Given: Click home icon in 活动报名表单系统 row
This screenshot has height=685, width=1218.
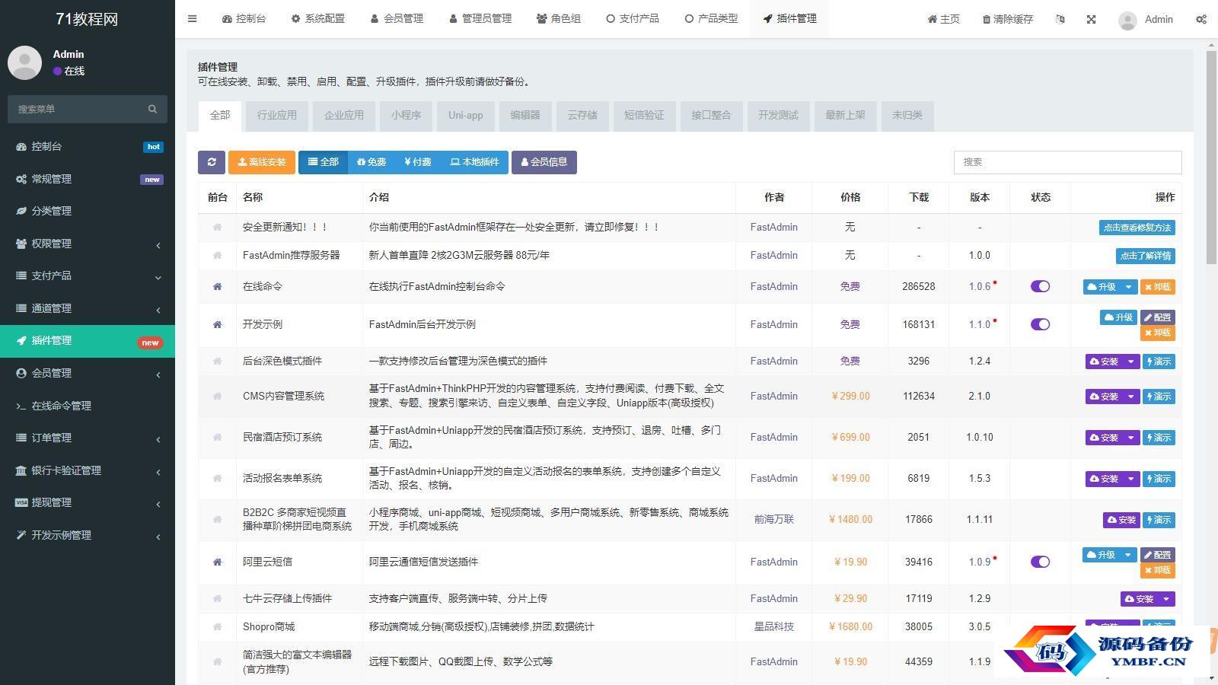Looking at the screenshot, I should coord(217,479).
